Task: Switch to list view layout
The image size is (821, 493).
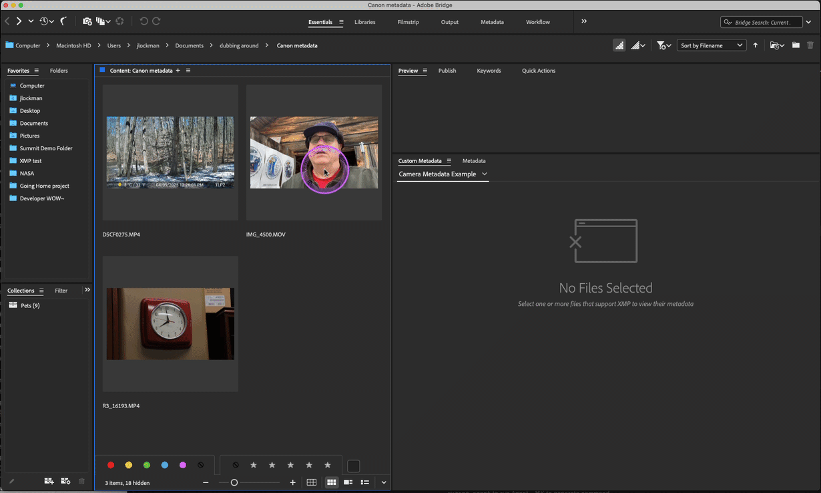Action: (365, 482)
